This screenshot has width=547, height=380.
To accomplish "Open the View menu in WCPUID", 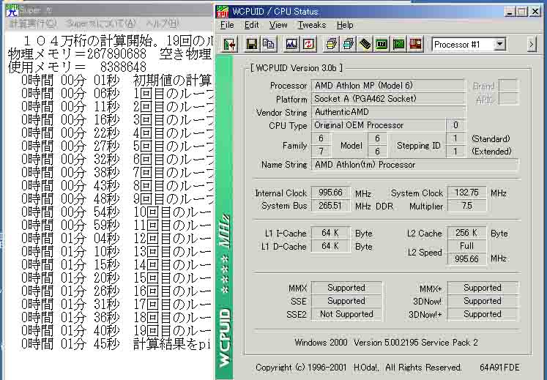I will coord(278,25).
